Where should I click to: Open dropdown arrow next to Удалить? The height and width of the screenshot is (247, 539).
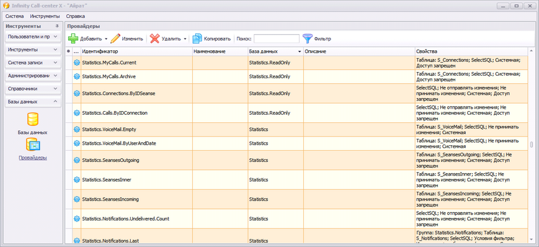pyautogui.click(x=185, y=39)
